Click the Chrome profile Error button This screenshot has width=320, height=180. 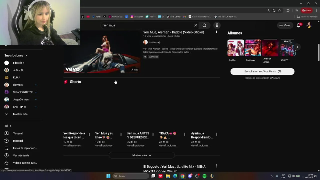point(306,10)
